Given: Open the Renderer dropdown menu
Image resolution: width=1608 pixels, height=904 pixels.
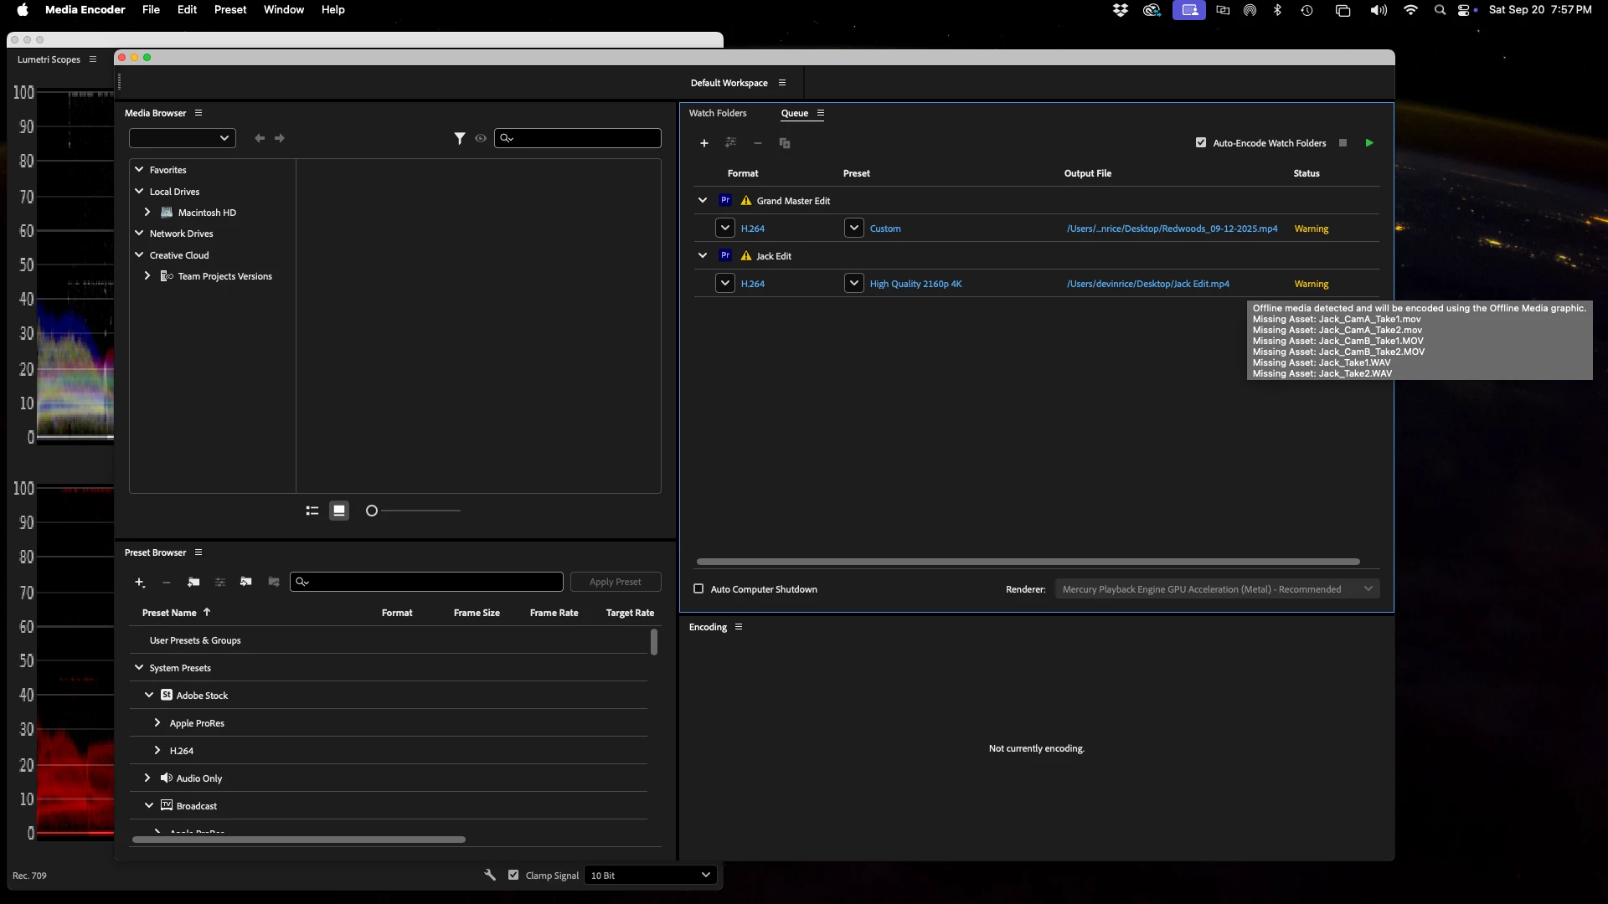Looking at the screenshot, I should 1217,589.
